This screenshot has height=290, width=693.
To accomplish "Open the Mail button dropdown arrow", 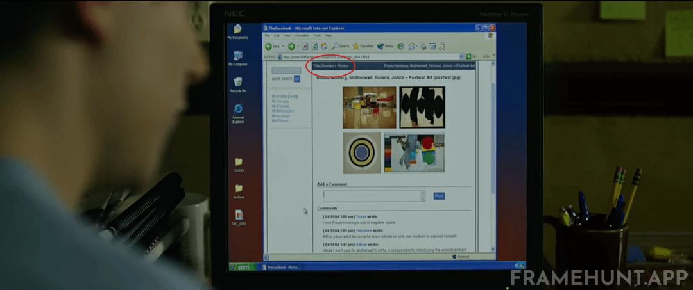I will pos(417,46).
